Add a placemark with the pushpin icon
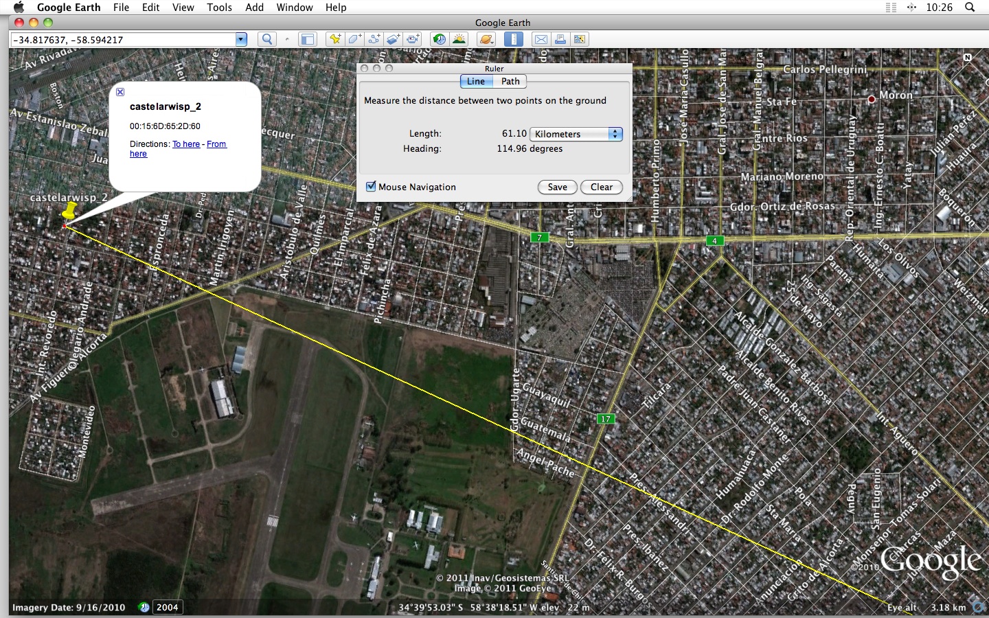989x618 pixels. [x=334, y=39]
